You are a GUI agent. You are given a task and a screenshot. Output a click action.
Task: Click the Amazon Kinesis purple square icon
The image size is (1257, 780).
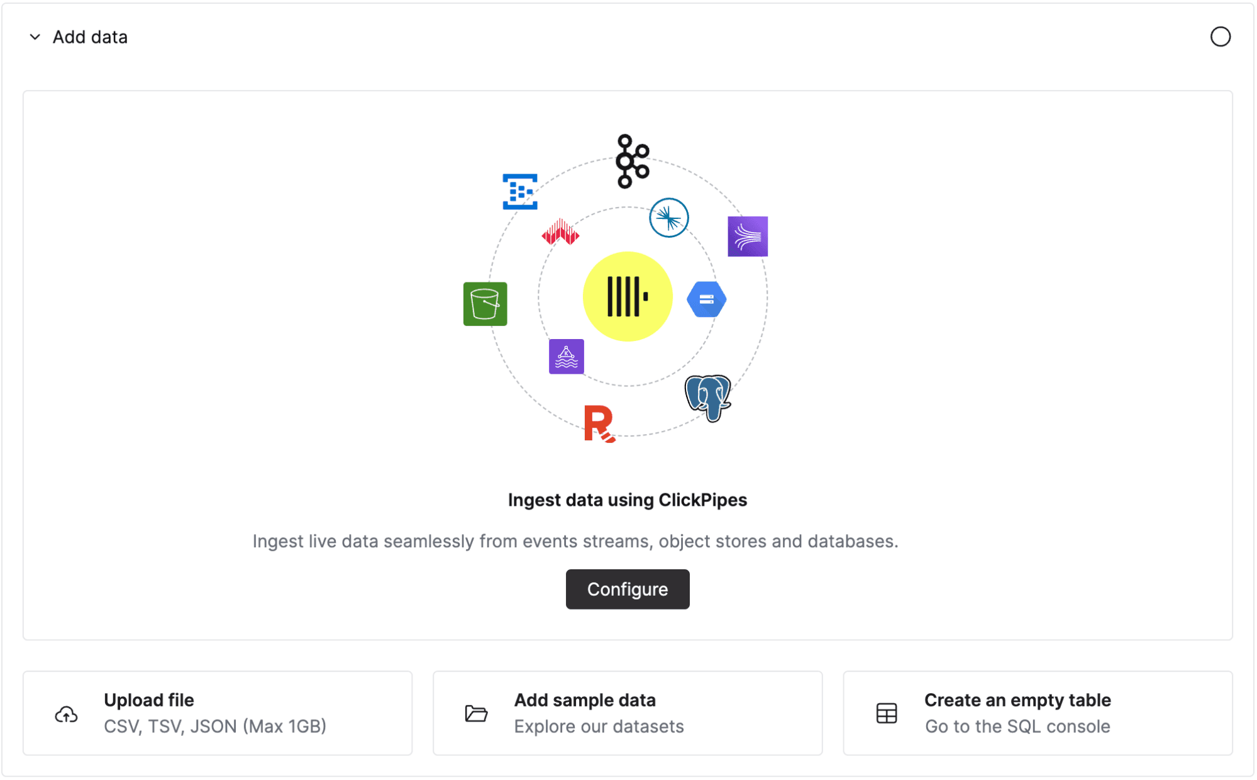[x=747, y=237]
